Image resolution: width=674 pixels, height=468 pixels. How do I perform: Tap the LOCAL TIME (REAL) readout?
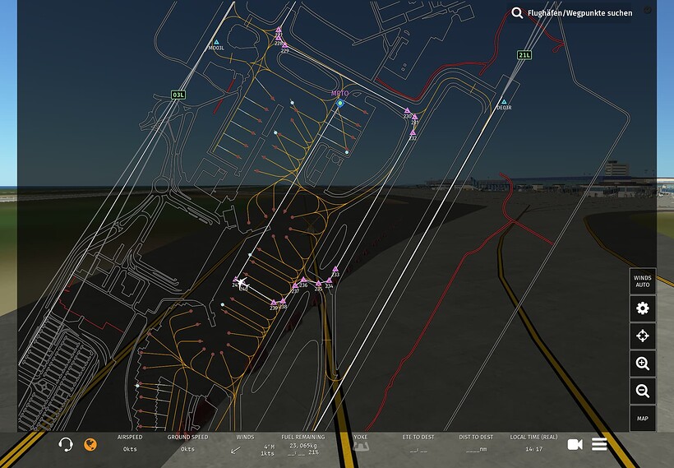(533, 443)
